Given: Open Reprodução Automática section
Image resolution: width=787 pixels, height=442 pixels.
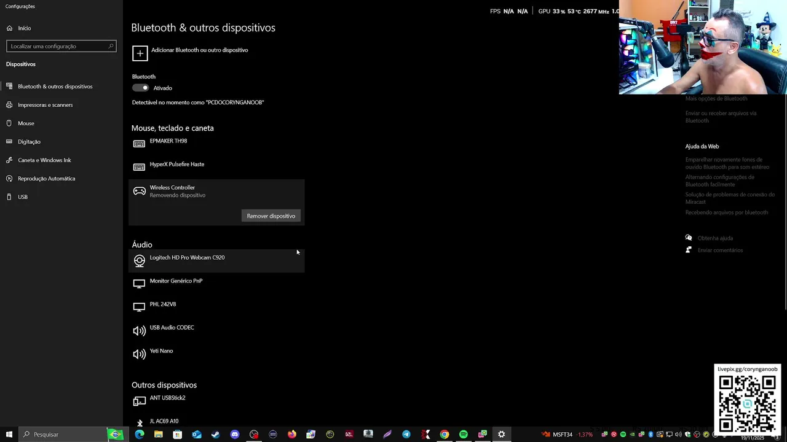Looking at the screenshot, I should (x=61, y=179).
